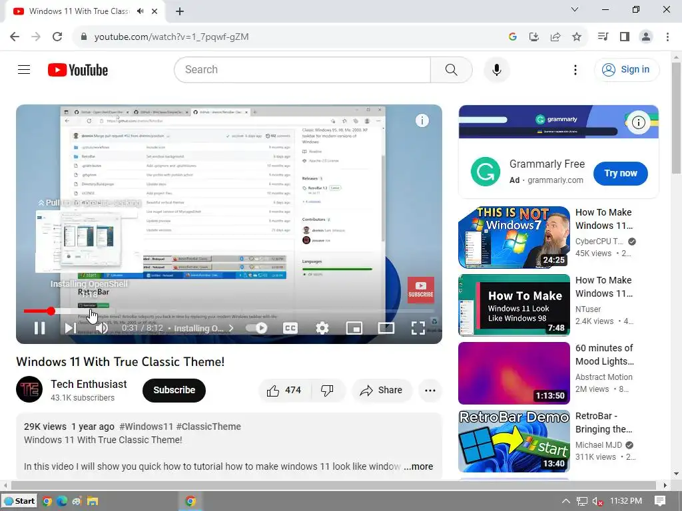Click the video info card icon
This screenshot has height=511, width=682.
(422, 120)
